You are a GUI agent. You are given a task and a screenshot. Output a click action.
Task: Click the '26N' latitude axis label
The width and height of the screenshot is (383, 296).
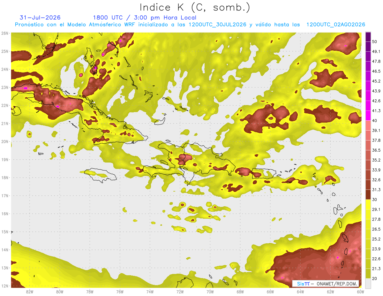(x=5, y=33)
